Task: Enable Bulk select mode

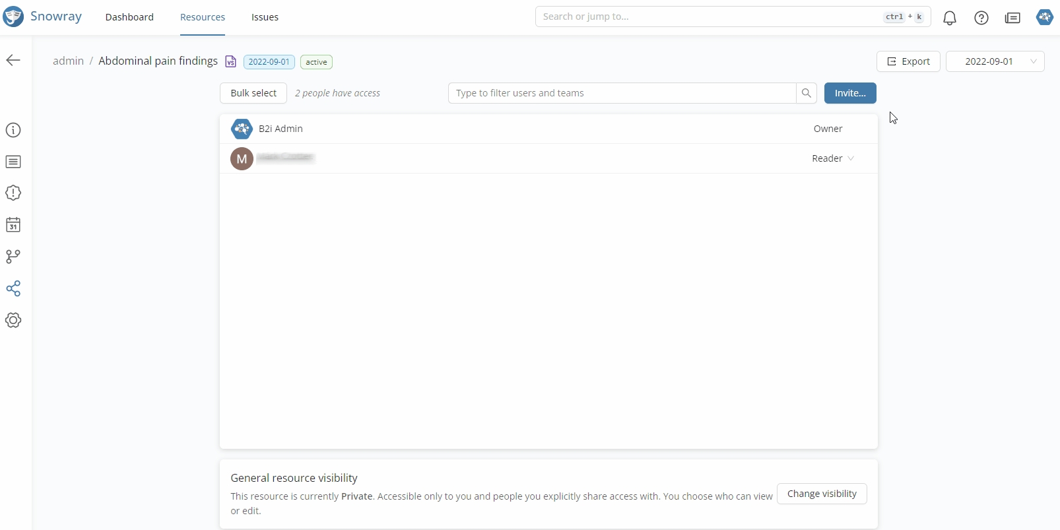Action: pos(253,93)
